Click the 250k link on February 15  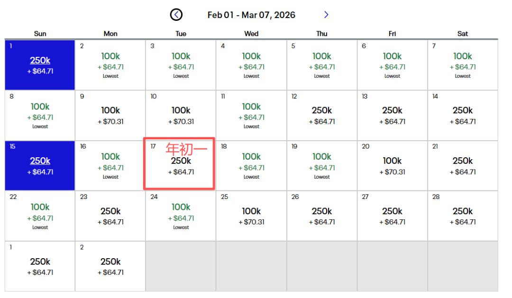[40, 161]
